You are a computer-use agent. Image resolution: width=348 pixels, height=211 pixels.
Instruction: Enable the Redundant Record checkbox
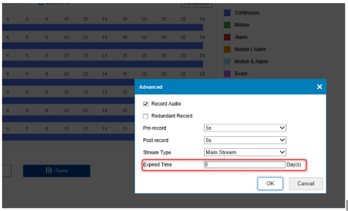[146, 116]
